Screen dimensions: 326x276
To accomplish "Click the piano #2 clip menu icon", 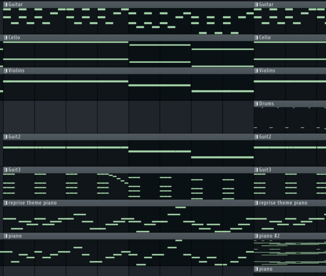I will [x=256, y=236].
